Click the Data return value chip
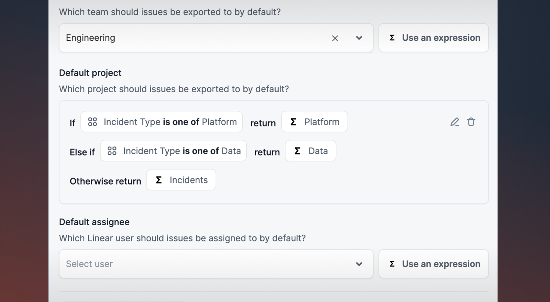Screen dimensions: 550x302 pyautogui.click(x=318, y=151)
